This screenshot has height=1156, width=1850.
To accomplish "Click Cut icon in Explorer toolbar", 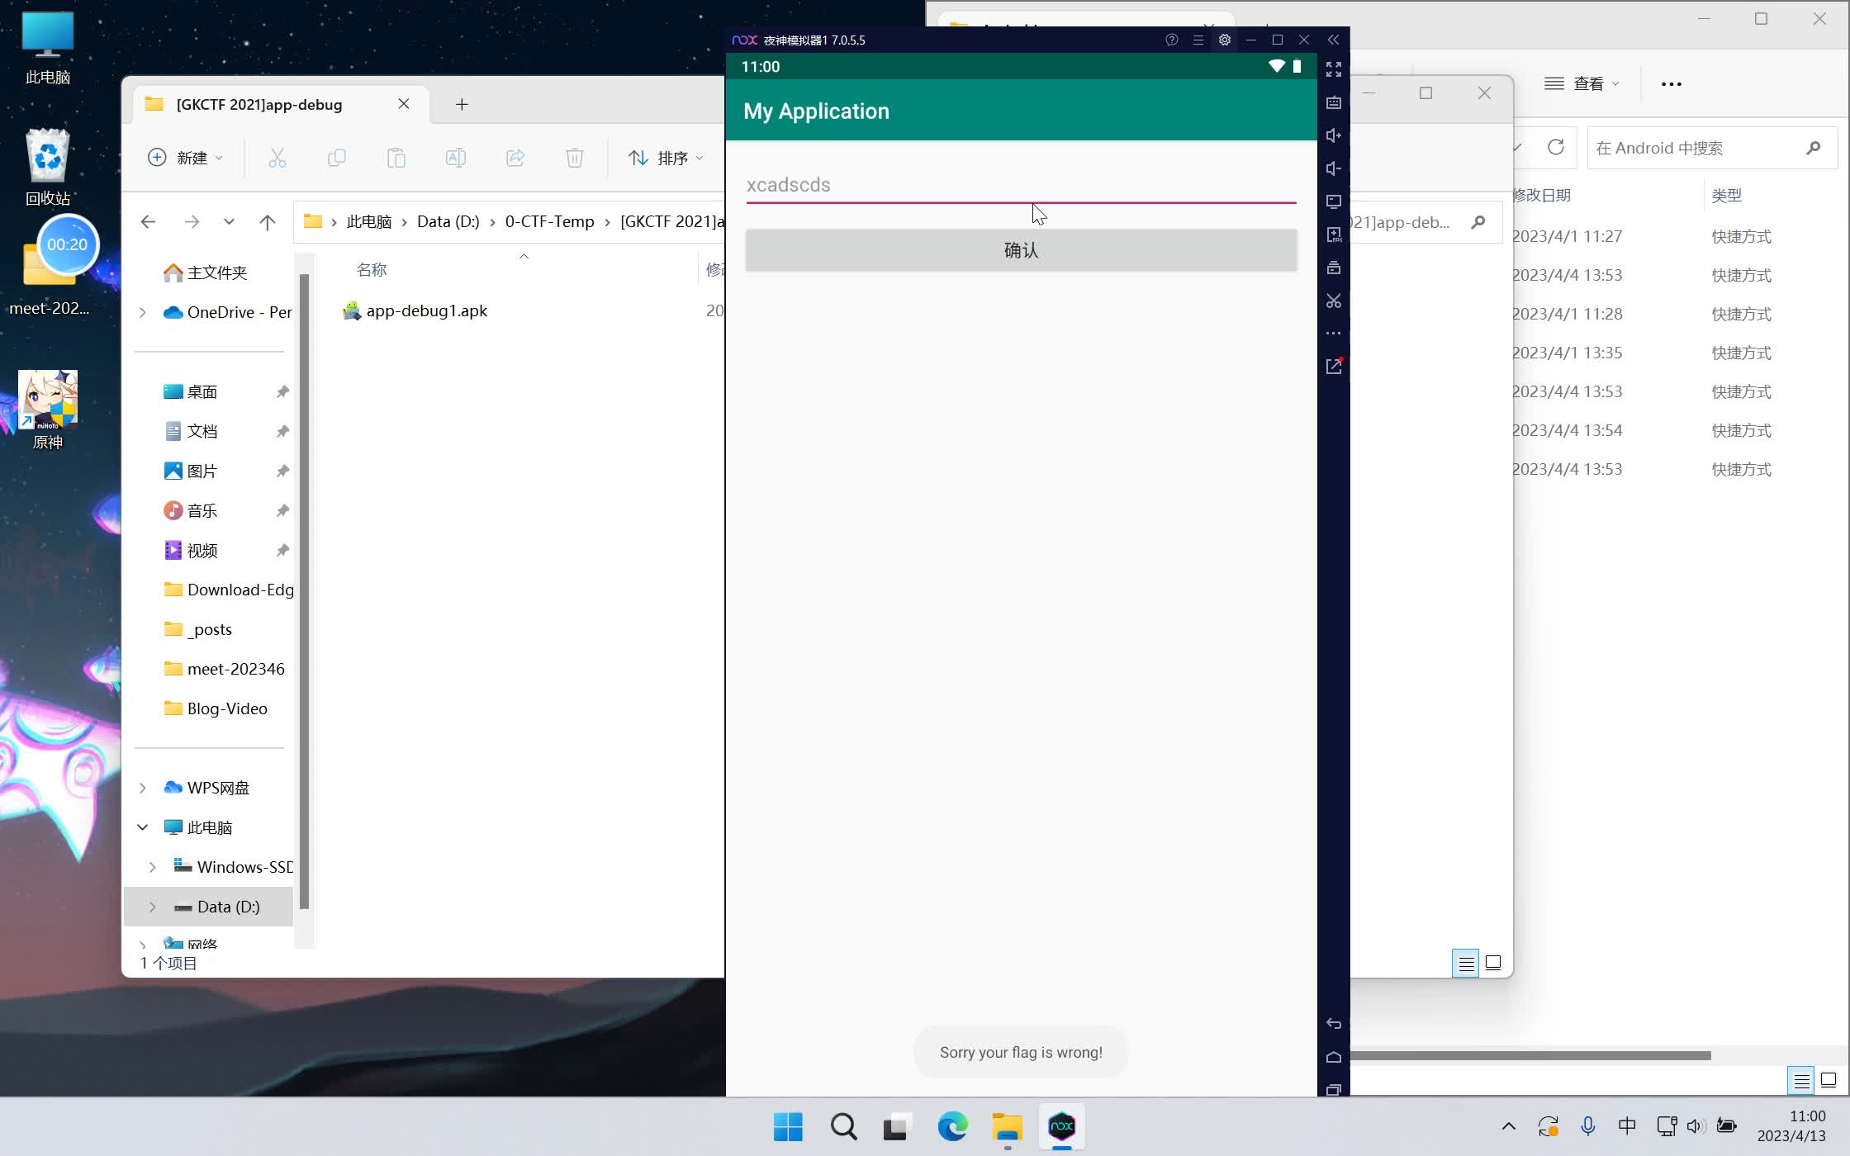I will [x=277, y=158].
